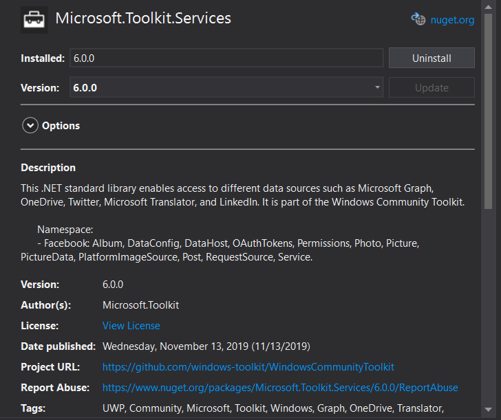The image size is (501, 420).
Task: Open the nuget.org link
Action: [452, 20]
